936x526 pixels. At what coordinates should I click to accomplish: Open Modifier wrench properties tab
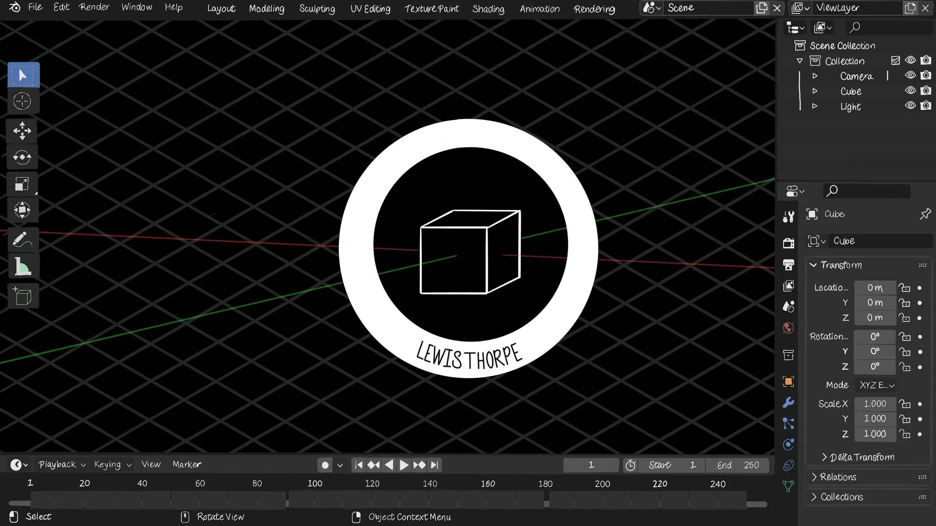(788, 403)
